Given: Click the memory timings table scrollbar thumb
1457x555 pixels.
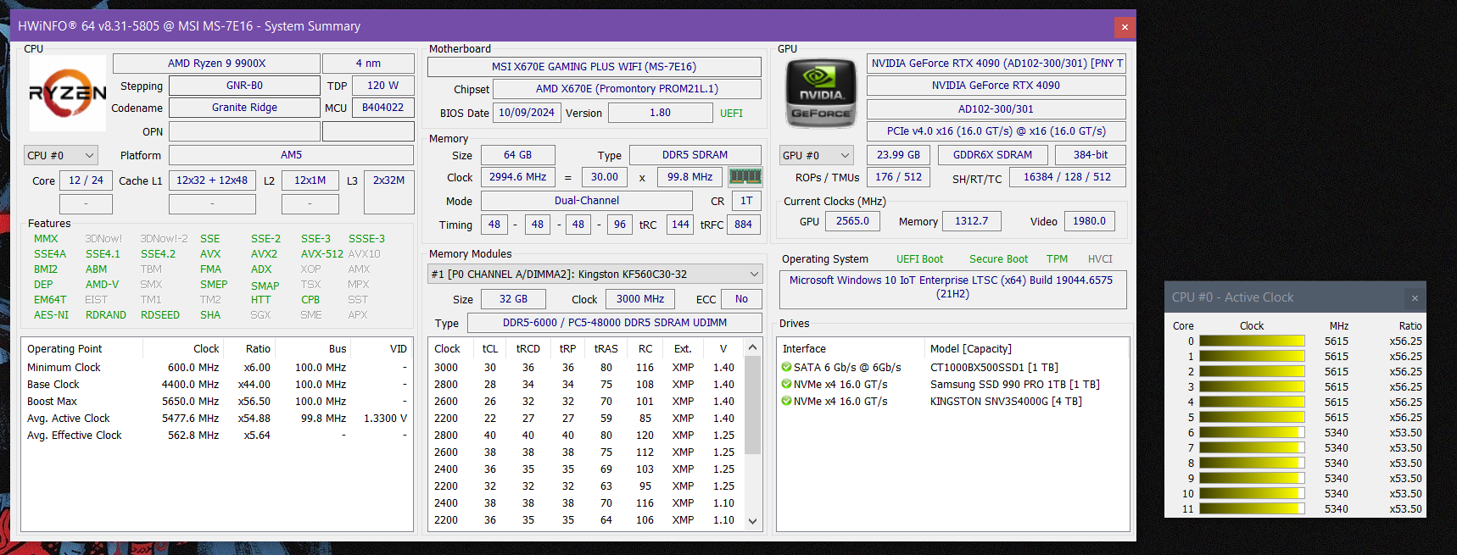Looking at the screenshot, I should click(752, 405).
